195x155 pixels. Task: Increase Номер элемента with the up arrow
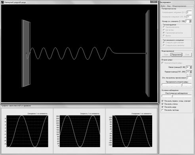coord(190,21)
